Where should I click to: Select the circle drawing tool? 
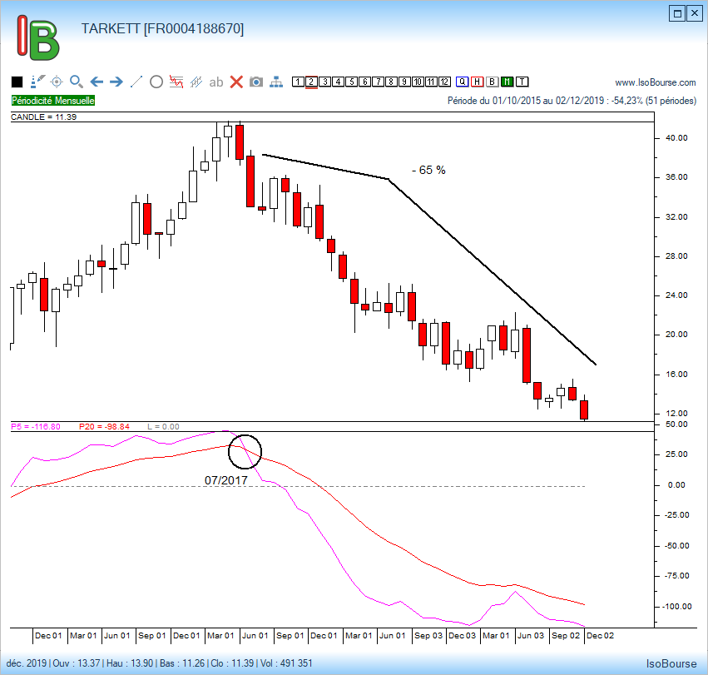tap(156, 82)
